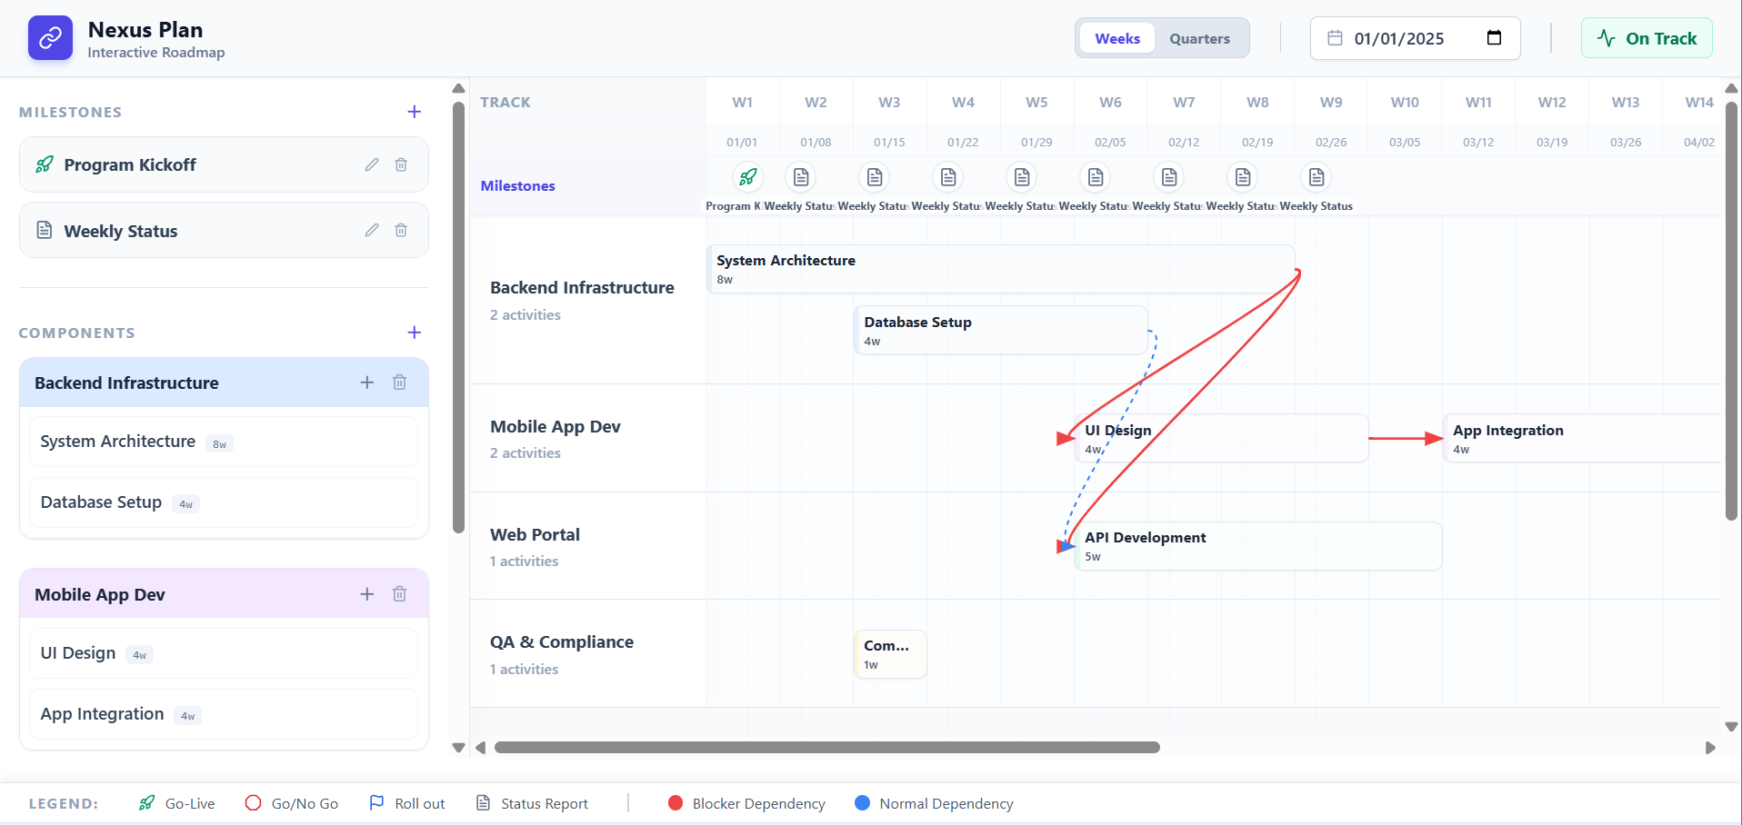The width and height of the screenshot is (1742, 825).
Task: Edit the Weekly Status milestone
Action: (x=372, y=230)
